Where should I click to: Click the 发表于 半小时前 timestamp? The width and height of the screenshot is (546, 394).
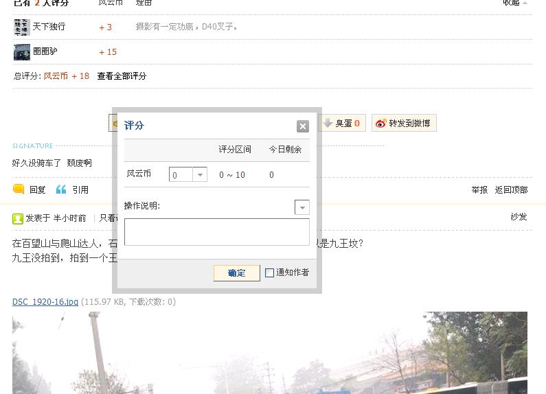pyautogui.click(x=56, y=218)
